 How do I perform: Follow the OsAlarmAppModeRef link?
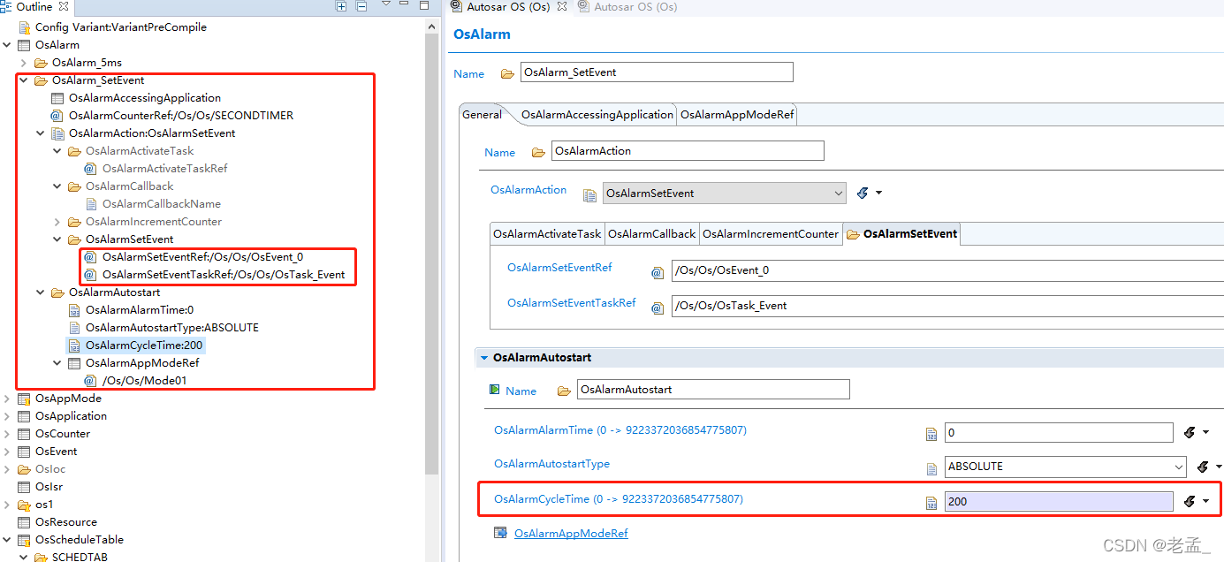(x=571, y=534)
